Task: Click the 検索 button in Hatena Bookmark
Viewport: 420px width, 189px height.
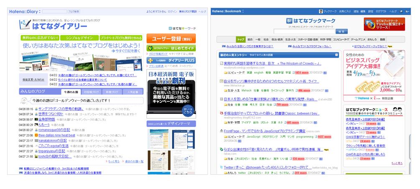Action: click(341, 31)
